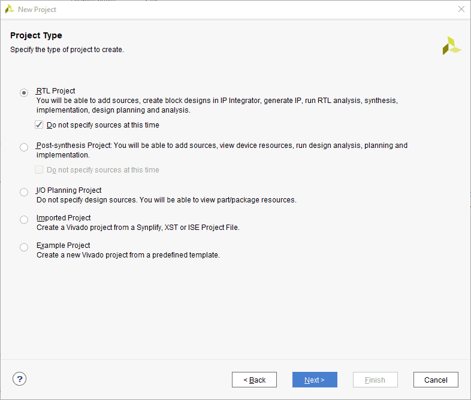Cancel the New Project wizard

[x=436, y=380]
